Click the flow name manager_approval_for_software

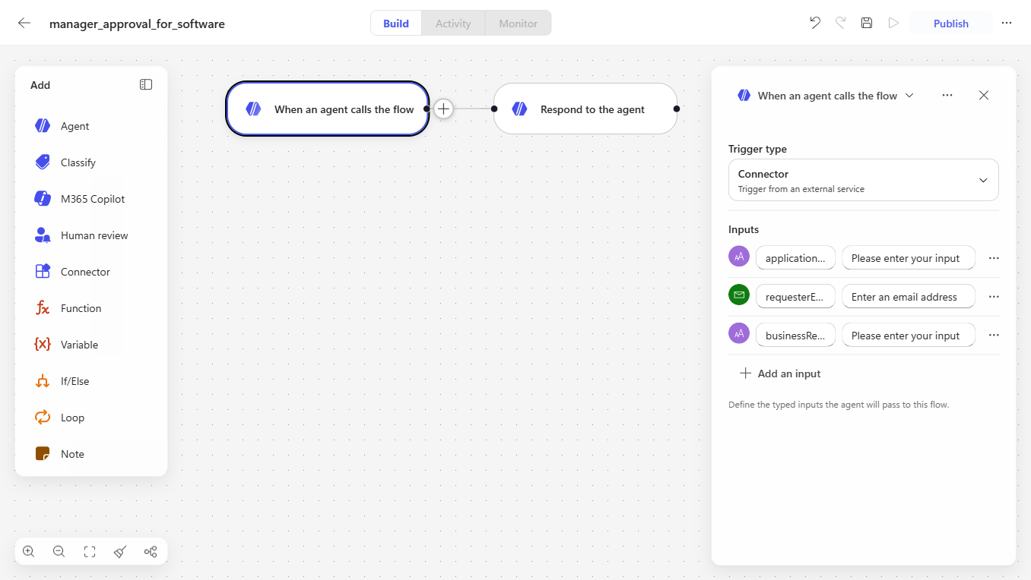(137, 24)
